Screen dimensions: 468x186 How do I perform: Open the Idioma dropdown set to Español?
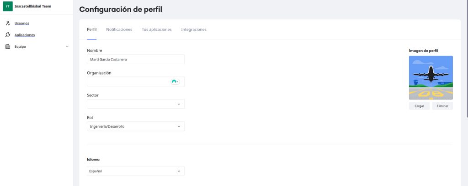click(135, 171)
